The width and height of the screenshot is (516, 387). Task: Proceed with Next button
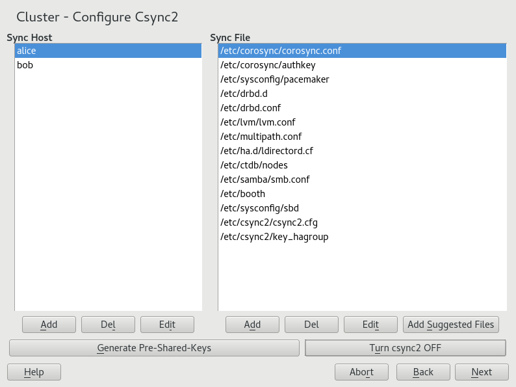coord(482,372)
